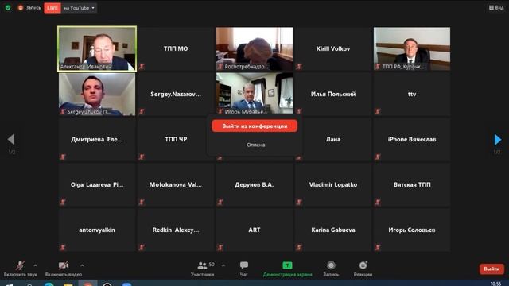The height and width of the screenshot is (286, 509).
Task: Select the ТПП МО participant tile
Action: click(176, 48)
